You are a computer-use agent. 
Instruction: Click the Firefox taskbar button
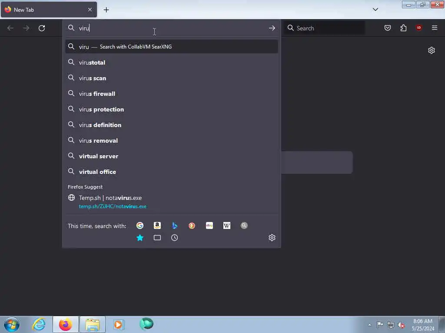point(66,324)
